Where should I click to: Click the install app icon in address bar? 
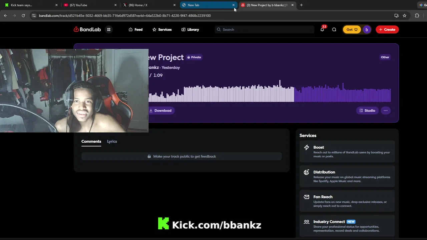point(396,15)
